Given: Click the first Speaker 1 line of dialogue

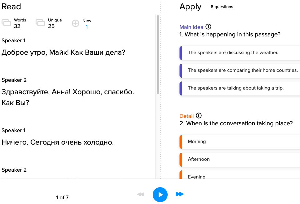Looking at the screenshot, I should coord(63,52).
